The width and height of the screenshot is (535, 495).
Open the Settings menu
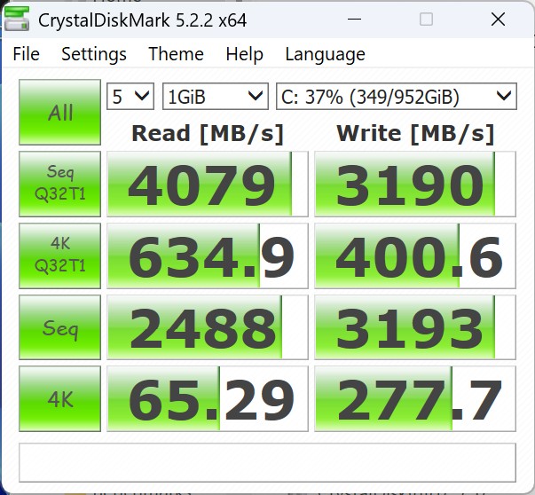94,54
